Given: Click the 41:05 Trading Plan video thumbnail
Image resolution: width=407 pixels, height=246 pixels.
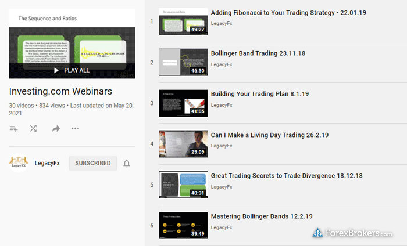Looking at the screenshot, I should 183,103.
